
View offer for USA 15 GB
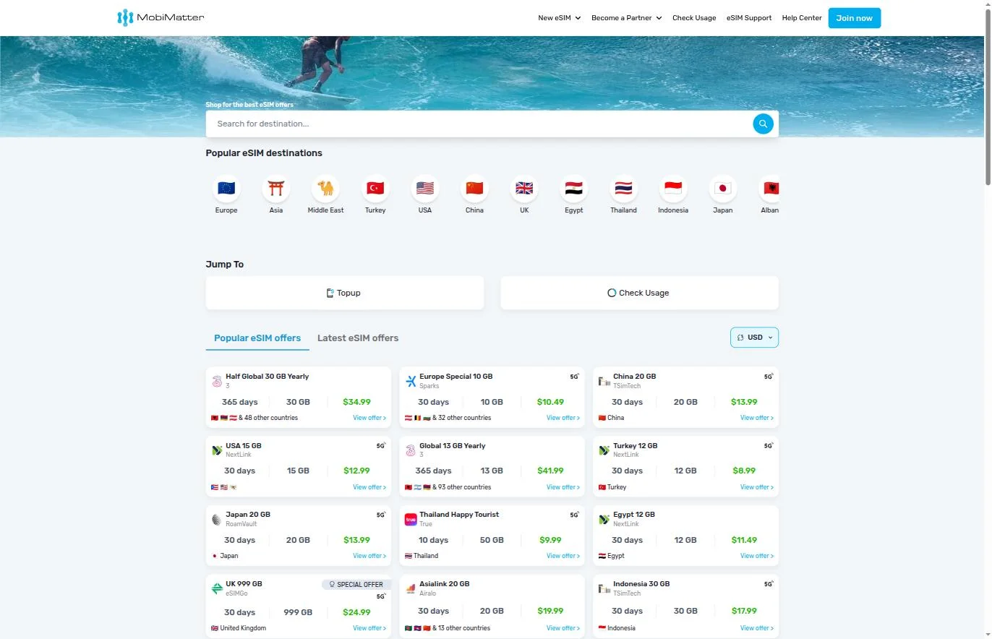tap(369, 487)
